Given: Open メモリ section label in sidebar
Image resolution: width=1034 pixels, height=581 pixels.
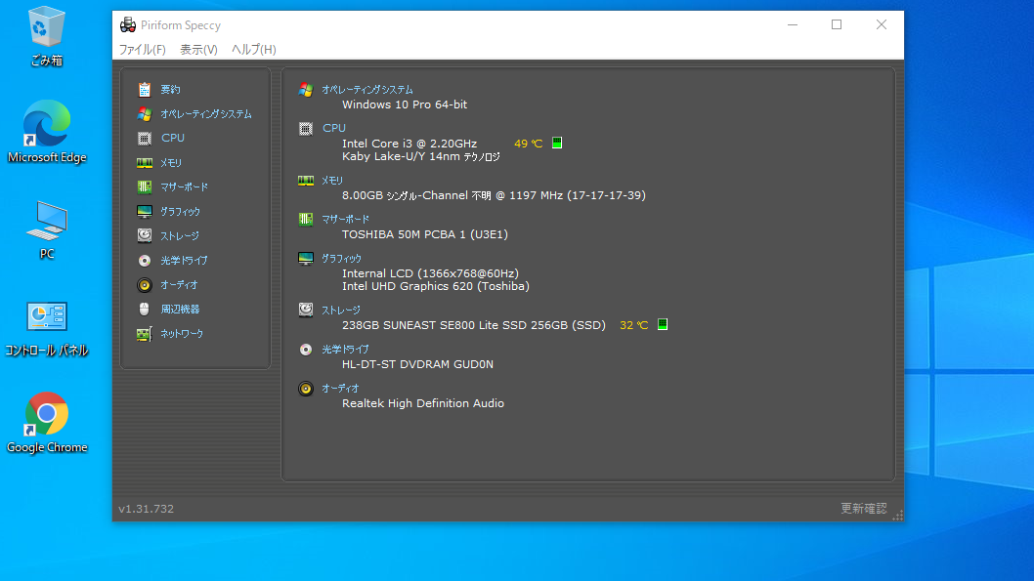Looking at the screenshot, I should pos(171,163).
